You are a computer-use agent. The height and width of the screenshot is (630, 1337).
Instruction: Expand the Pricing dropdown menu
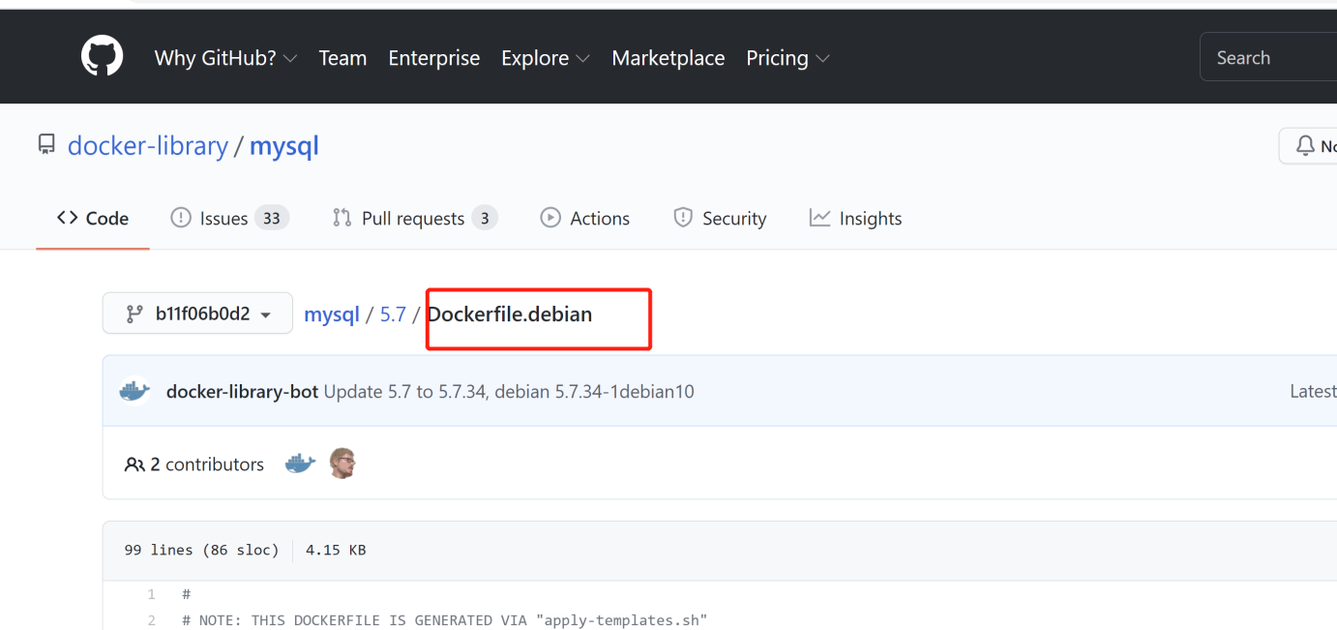787,58
